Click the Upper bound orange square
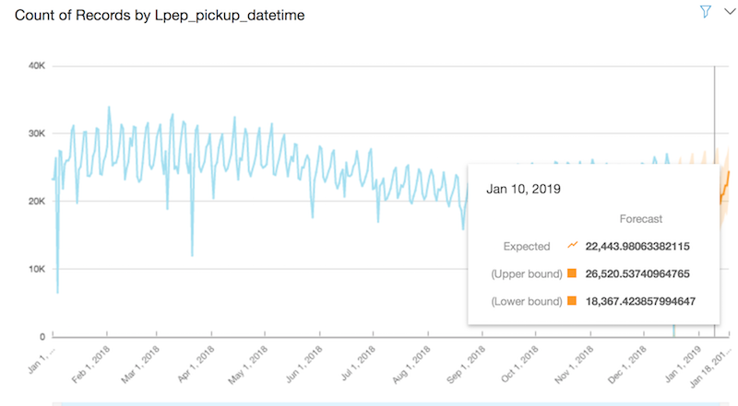 [573, 273]
